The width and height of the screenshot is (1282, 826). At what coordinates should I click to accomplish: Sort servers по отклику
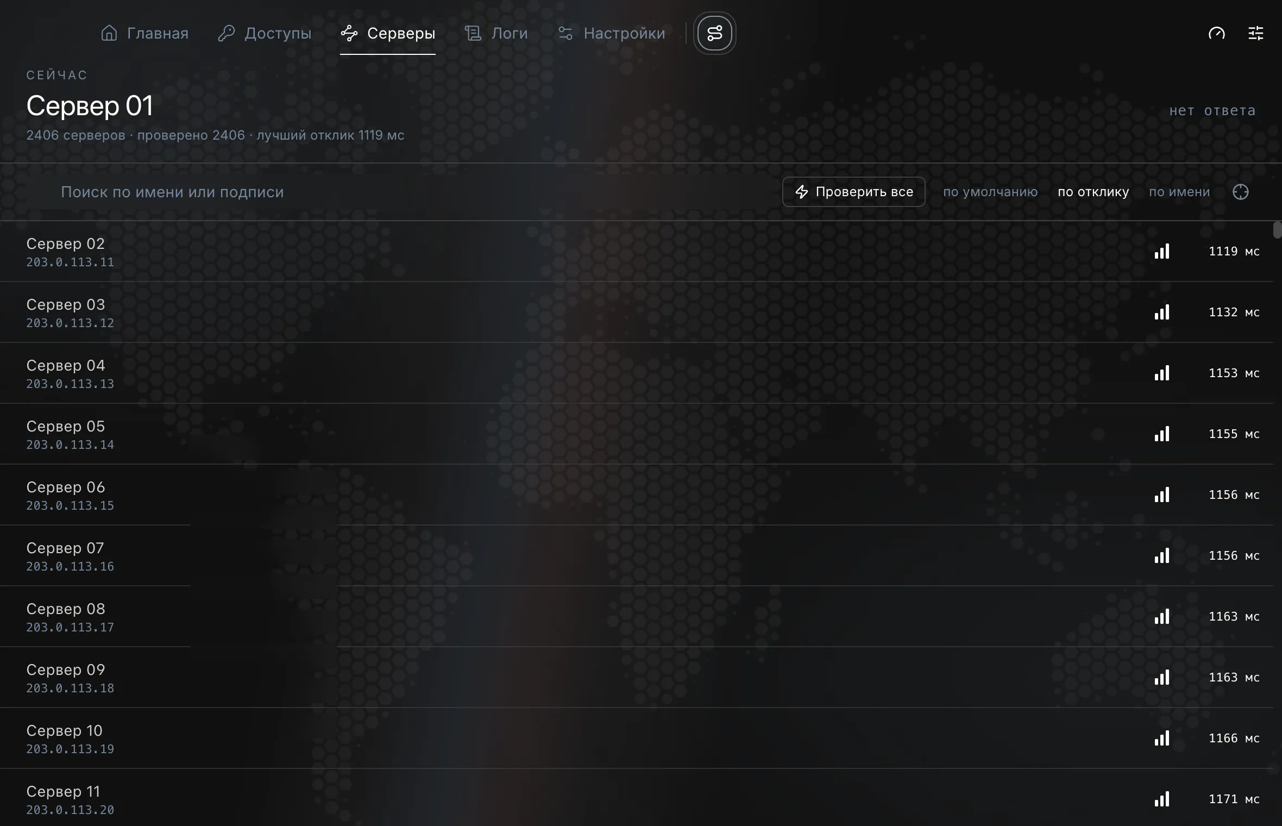[1094, 192]
